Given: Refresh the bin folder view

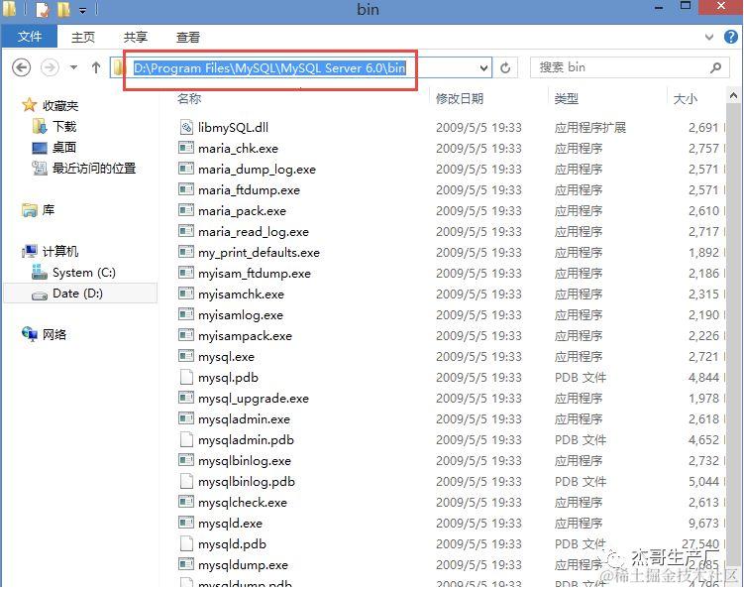Looking at the screenshot, I should tap(505, 68).
